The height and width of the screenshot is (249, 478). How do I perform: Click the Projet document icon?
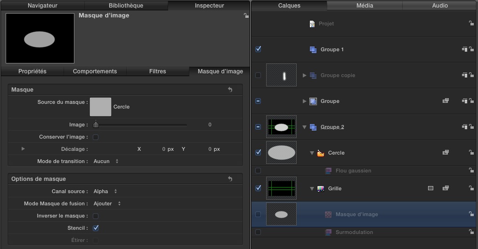click(312, 23)
